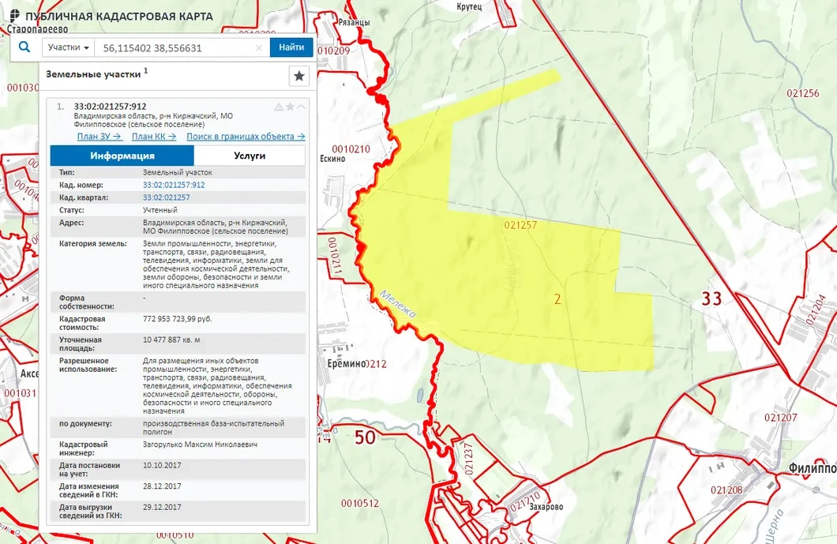The image size is (837, 544).
Task: Switch to the Информация tab
Action: click(x=122, y=156)
